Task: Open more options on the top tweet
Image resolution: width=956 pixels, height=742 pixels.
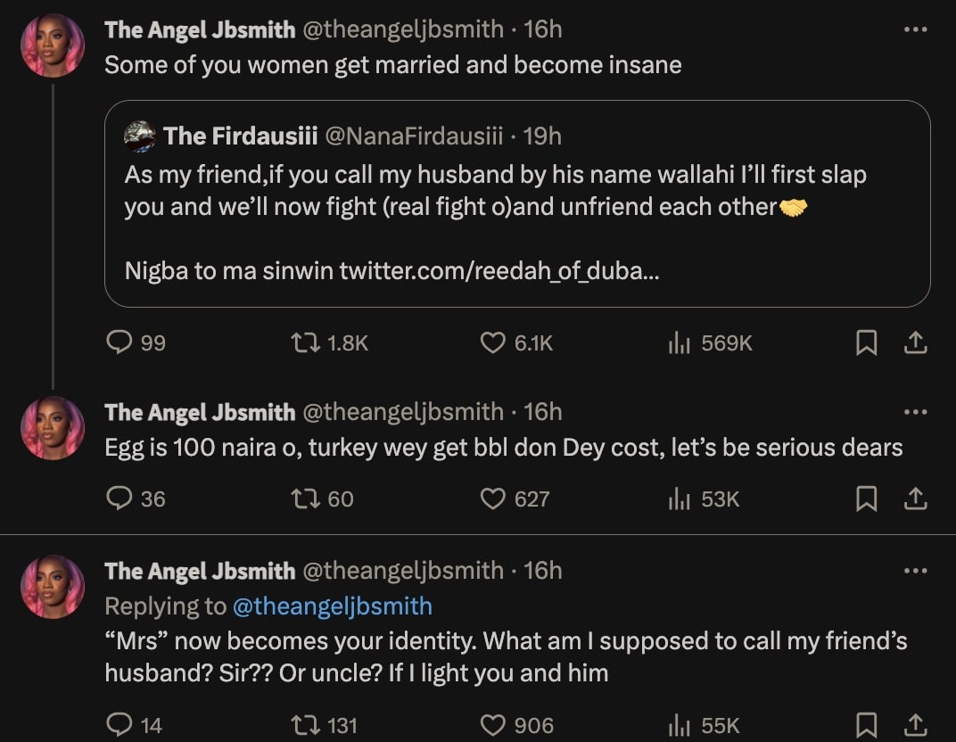Action: (916, 29)
